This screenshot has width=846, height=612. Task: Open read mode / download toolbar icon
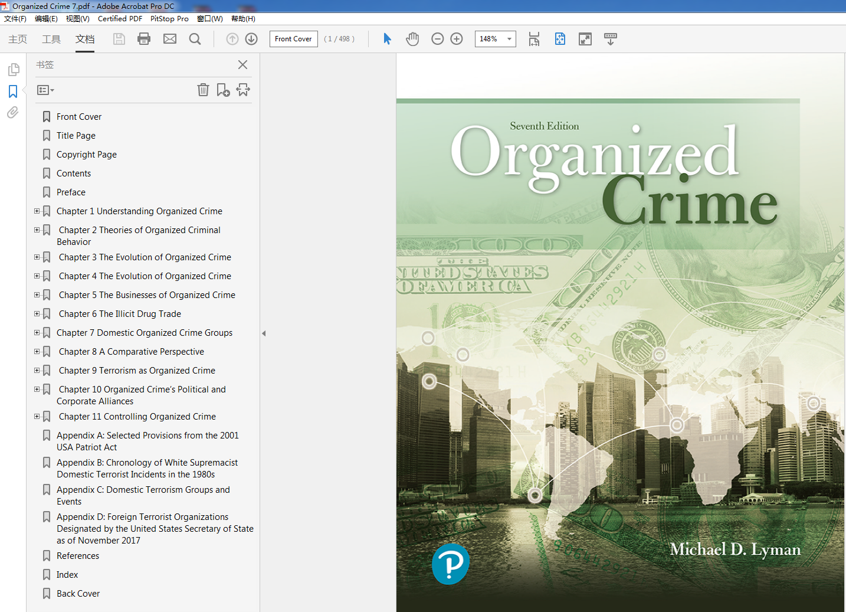point(611,39)
